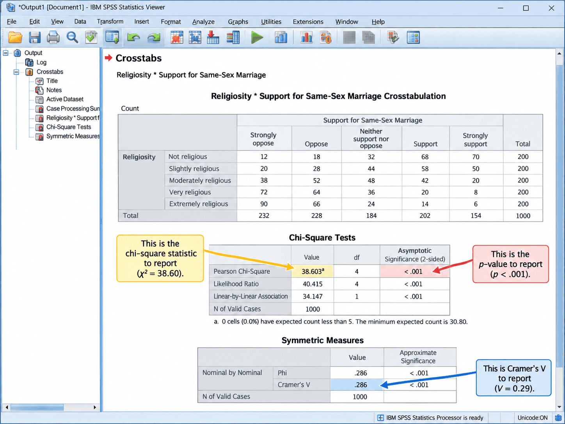Save the output with the floppy disk icon
The width and height of the screenshot is (565, 424).
(x=34, y=37)
